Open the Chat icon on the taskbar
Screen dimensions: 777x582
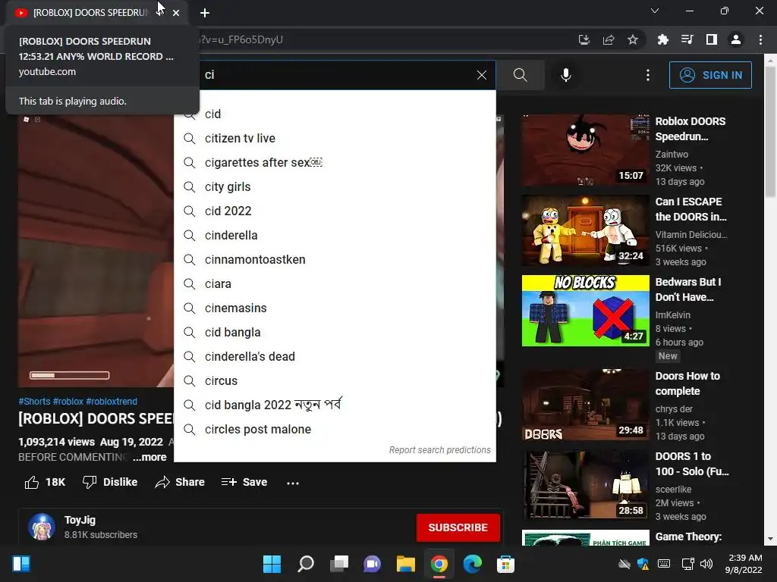(372, 564)
